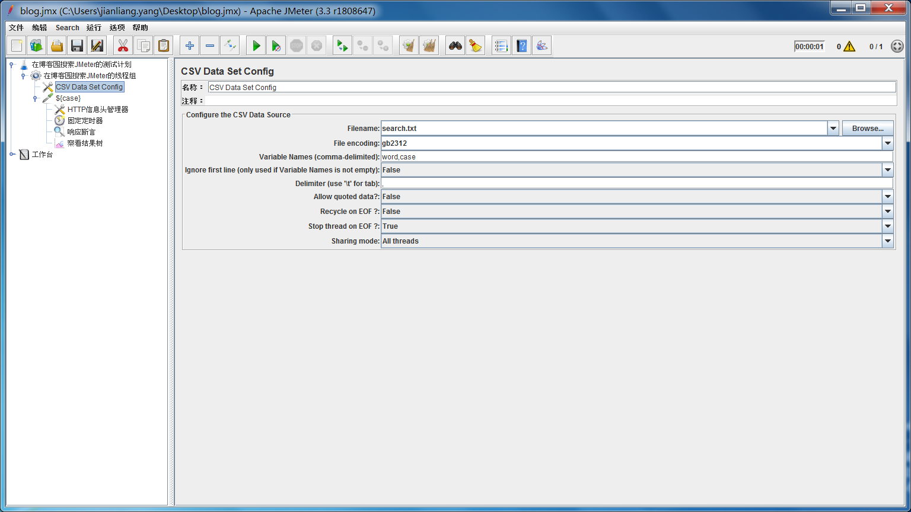Screen dimensions: 911x512
Task: Select the 察看结果树 tree node
Action: [x=85, y=143]
